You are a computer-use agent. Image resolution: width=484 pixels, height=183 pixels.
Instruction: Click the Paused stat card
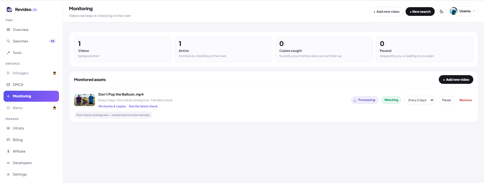(424, 49)
